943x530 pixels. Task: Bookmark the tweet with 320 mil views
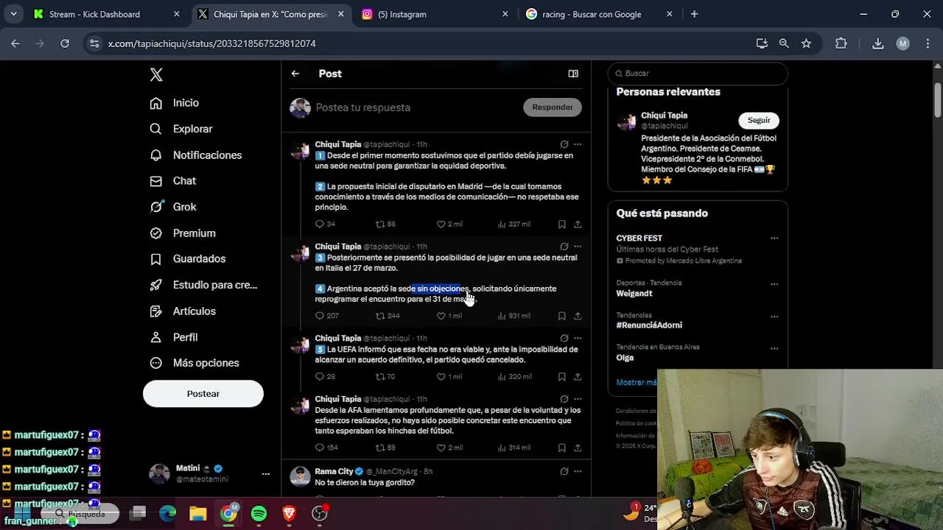(x=561, y=377)
